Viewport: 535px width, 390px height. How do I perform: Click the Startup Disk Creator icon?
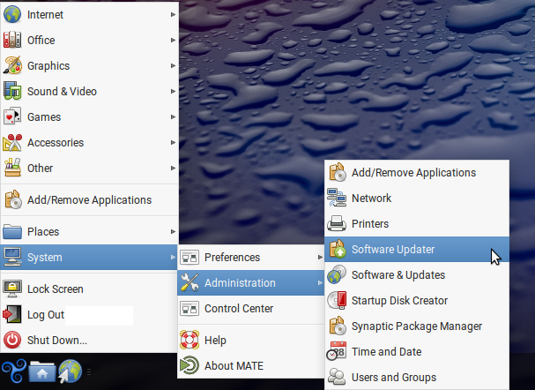[337, 301]
